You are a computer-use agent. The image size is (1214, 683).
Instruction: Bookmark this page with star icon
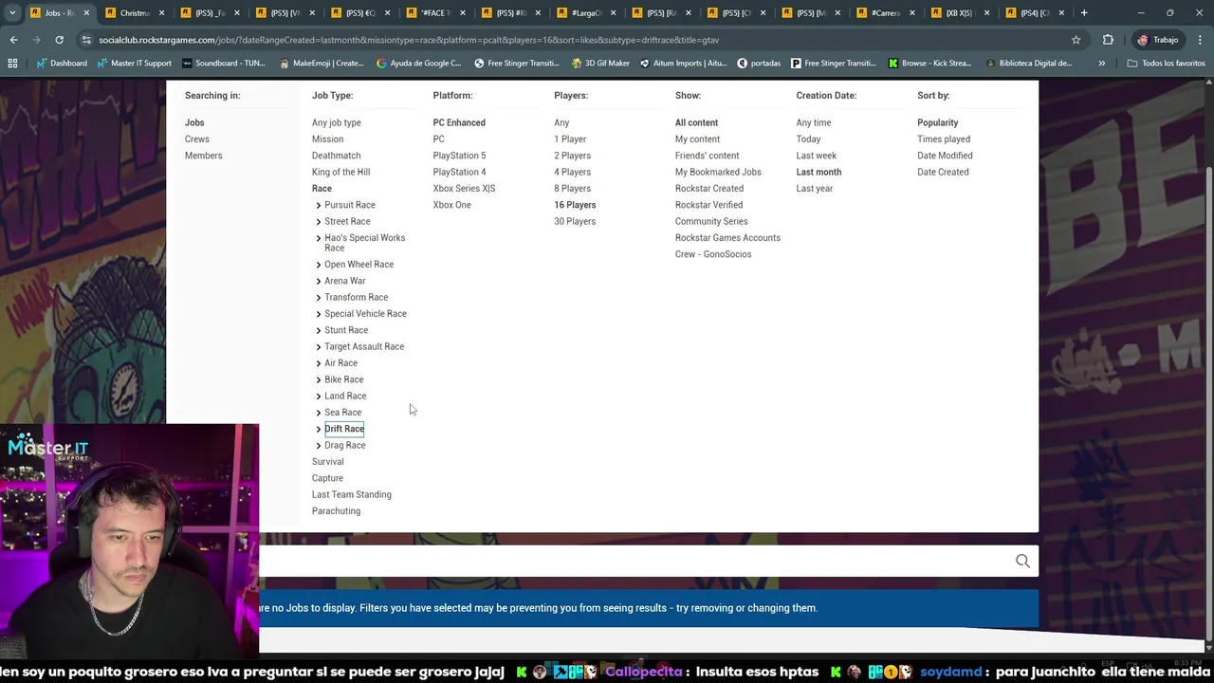1076,40
